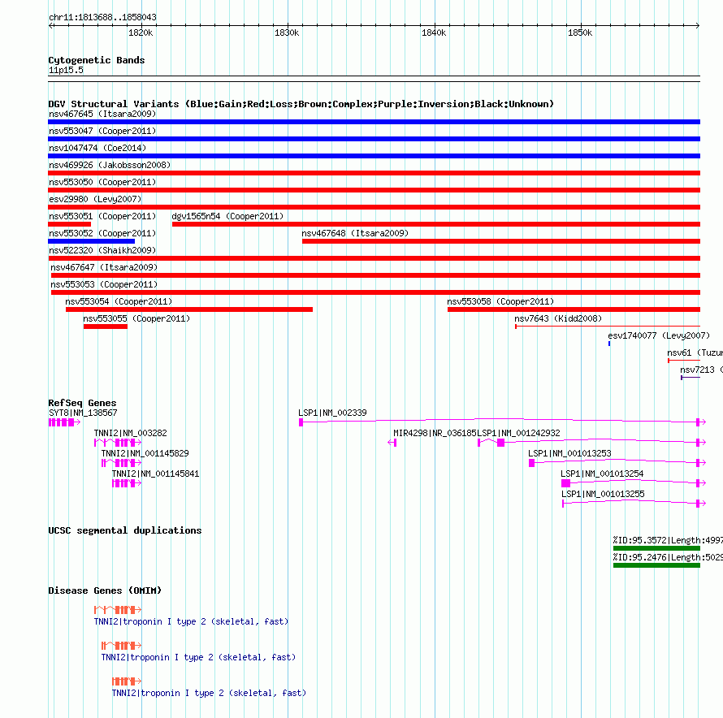
Task: Select esv29980 (Levy2007) variant label
Action: 95,199
